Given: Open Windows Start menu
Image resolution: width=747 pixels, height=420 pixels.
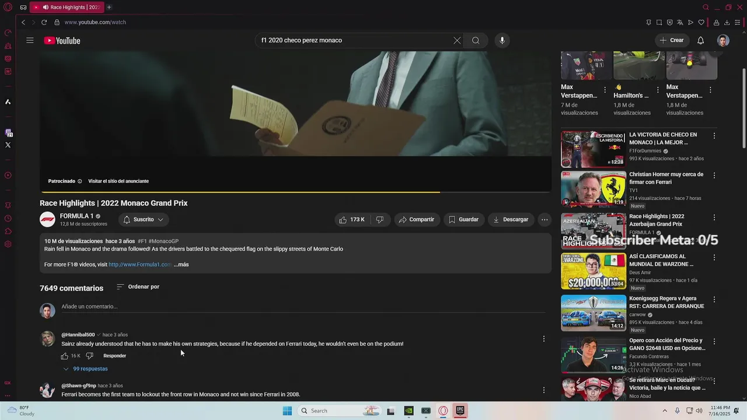Looking at the screenshot, I should click(287, 411).
